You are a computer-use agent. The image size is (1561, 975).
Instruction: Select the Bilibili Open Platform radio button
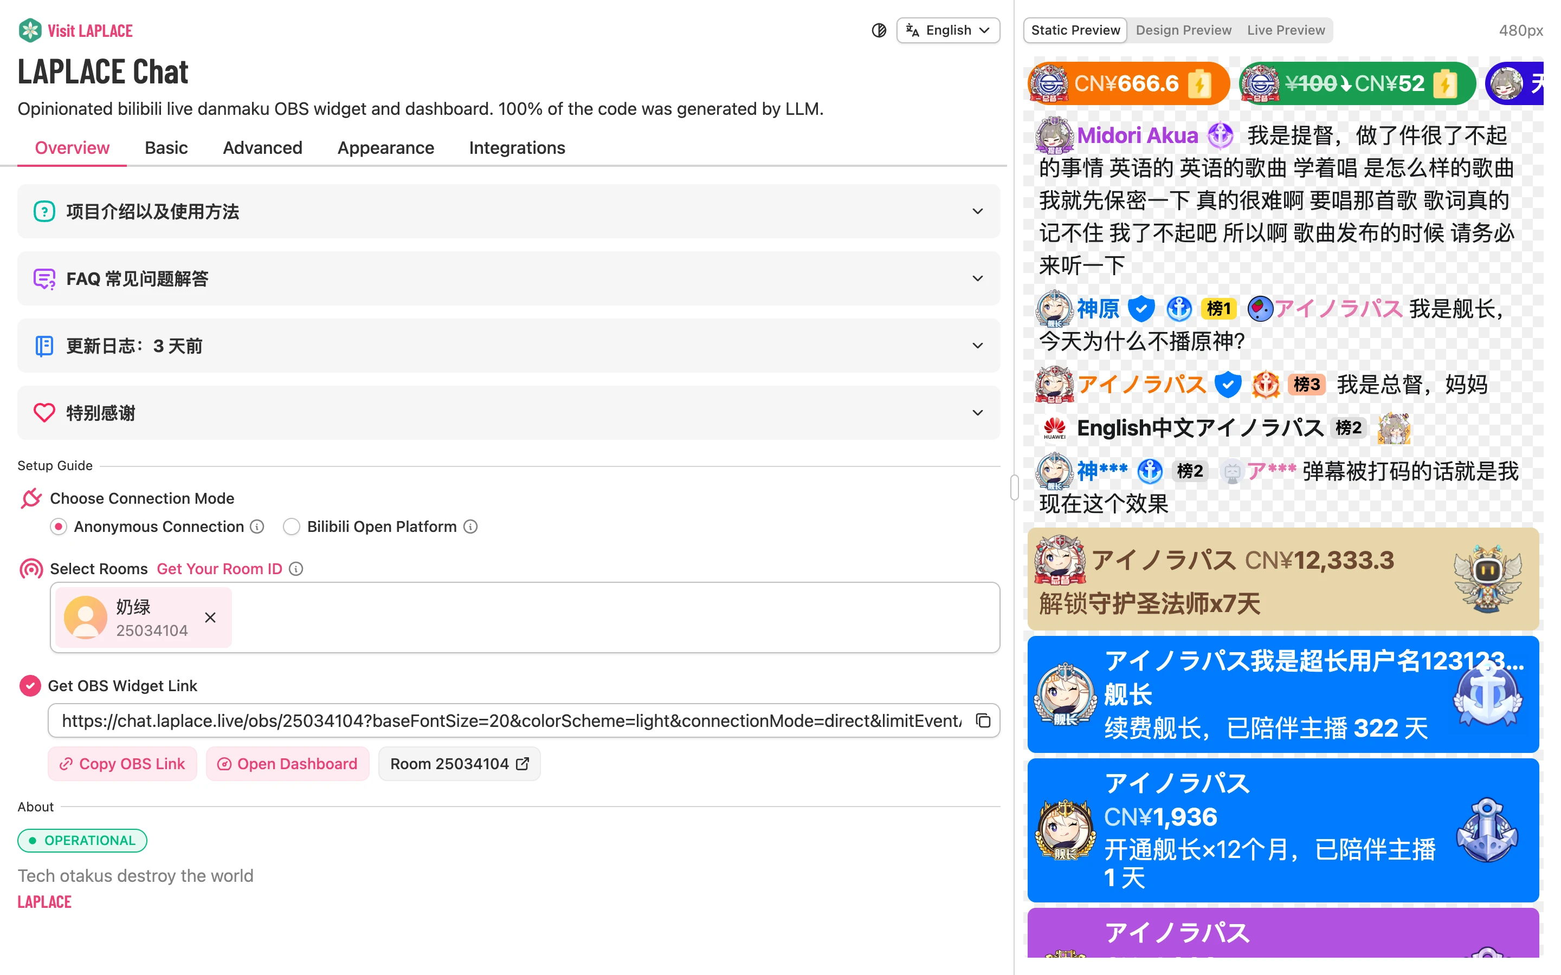tap(291, 527)
